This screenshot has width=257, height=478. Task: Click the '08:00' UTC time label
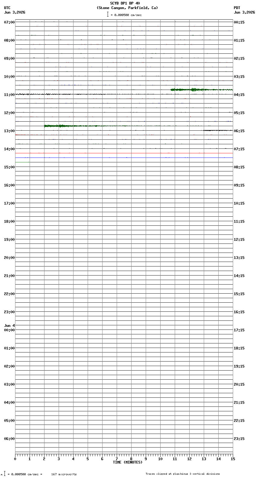[9, 40]
